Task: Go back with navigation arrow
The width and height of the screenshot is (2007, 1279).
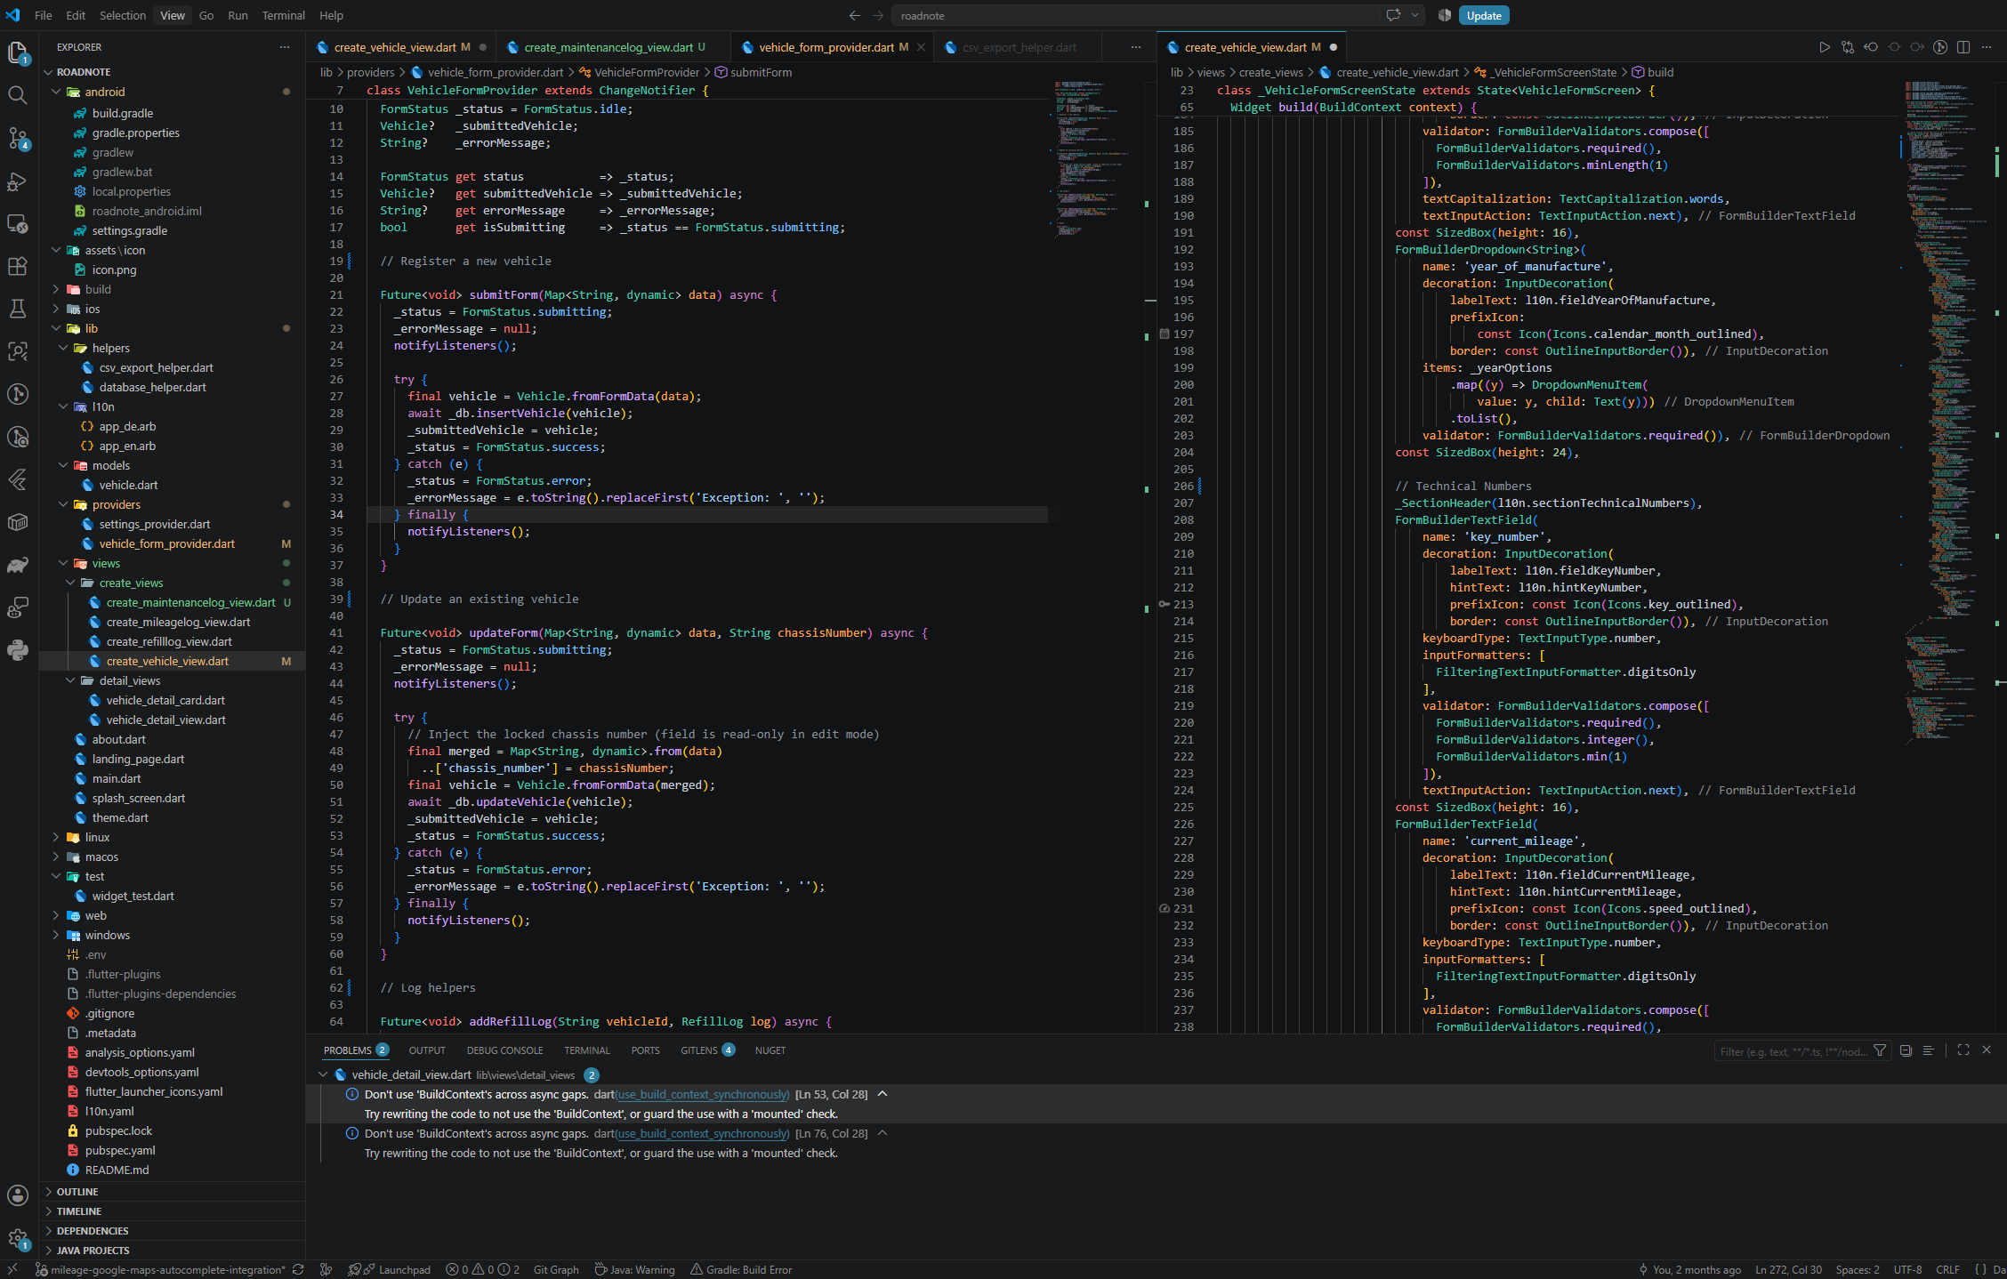Action: tap(855, 15)
